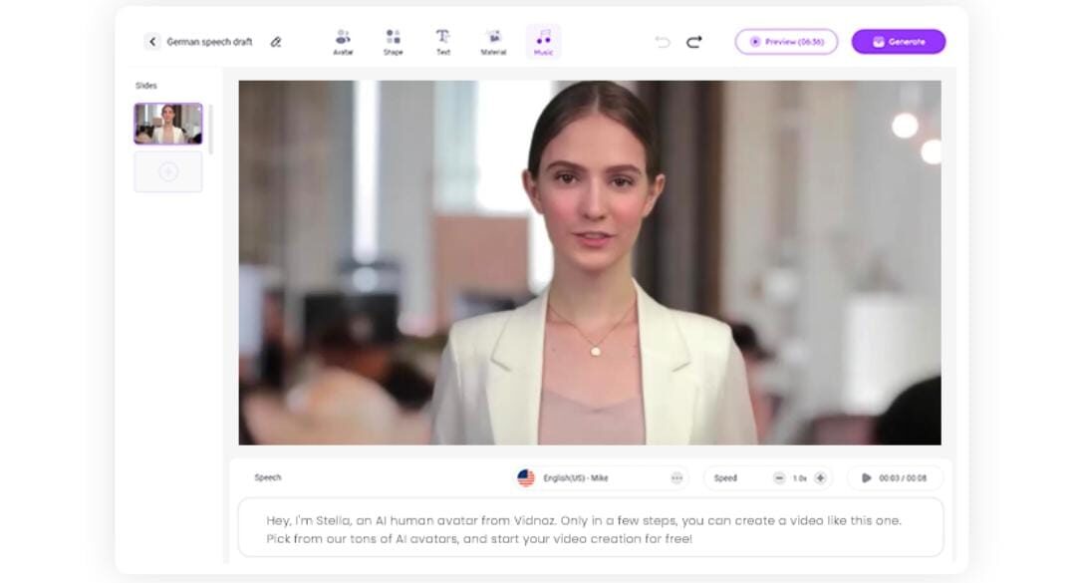Open the Avatar tool
The image size is (1076, 583).
[x=343, y=42]
